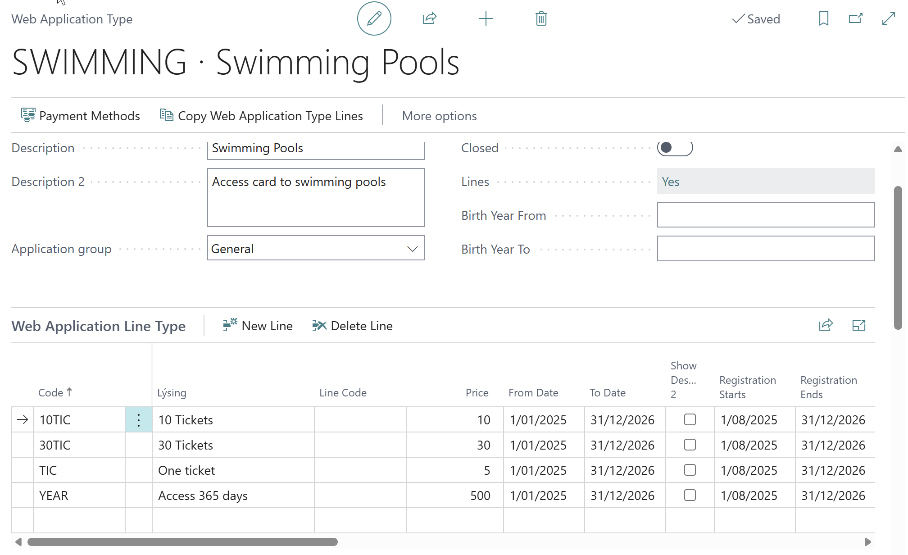Toggle the Closed switch
Image resolution: width=908 pixels, height=555 pixels.
coord(675,148)
